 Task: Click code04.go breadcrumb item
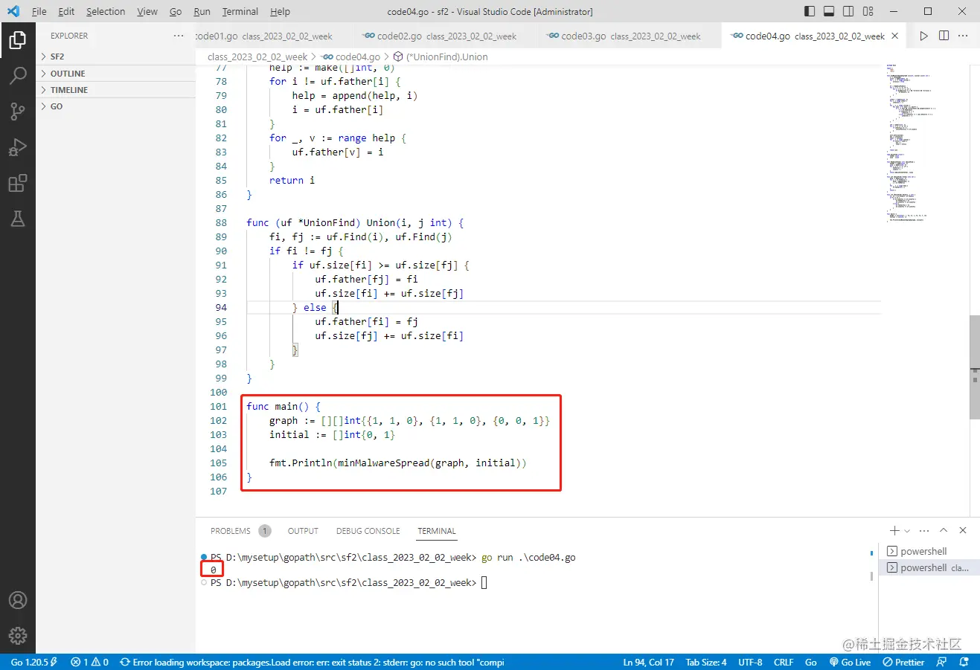[351, 57]
